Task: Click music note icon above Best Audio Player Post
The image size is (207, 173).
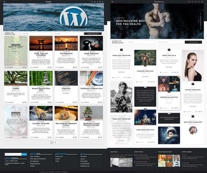Action: (193, 116)
